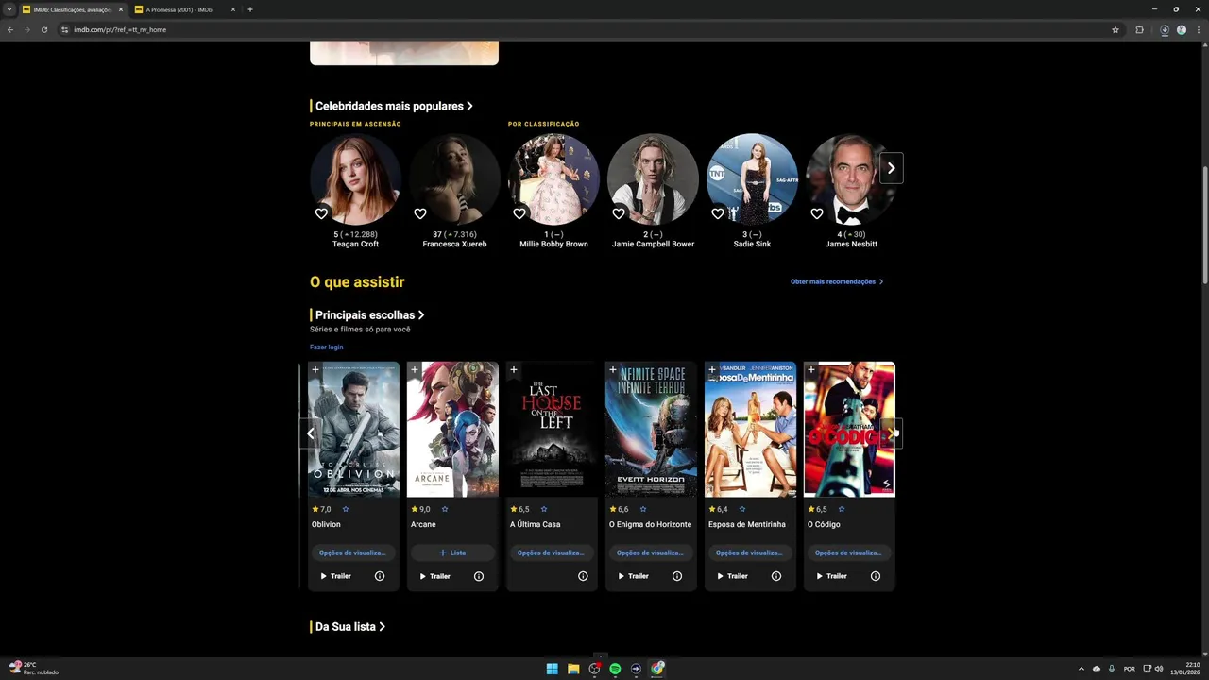Image resolution: width=1209 pixels, height=680 pixels.
Task: Favorite Francesca Xuereb with the heart icon
Action: coord(420,213)
